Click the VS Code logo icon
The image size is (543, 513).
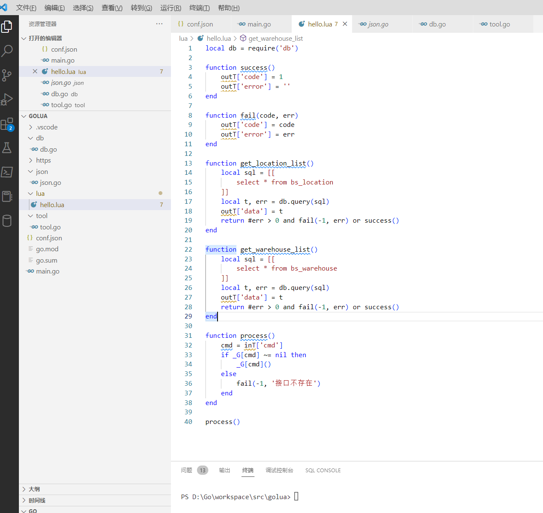(x=4, y=7)
